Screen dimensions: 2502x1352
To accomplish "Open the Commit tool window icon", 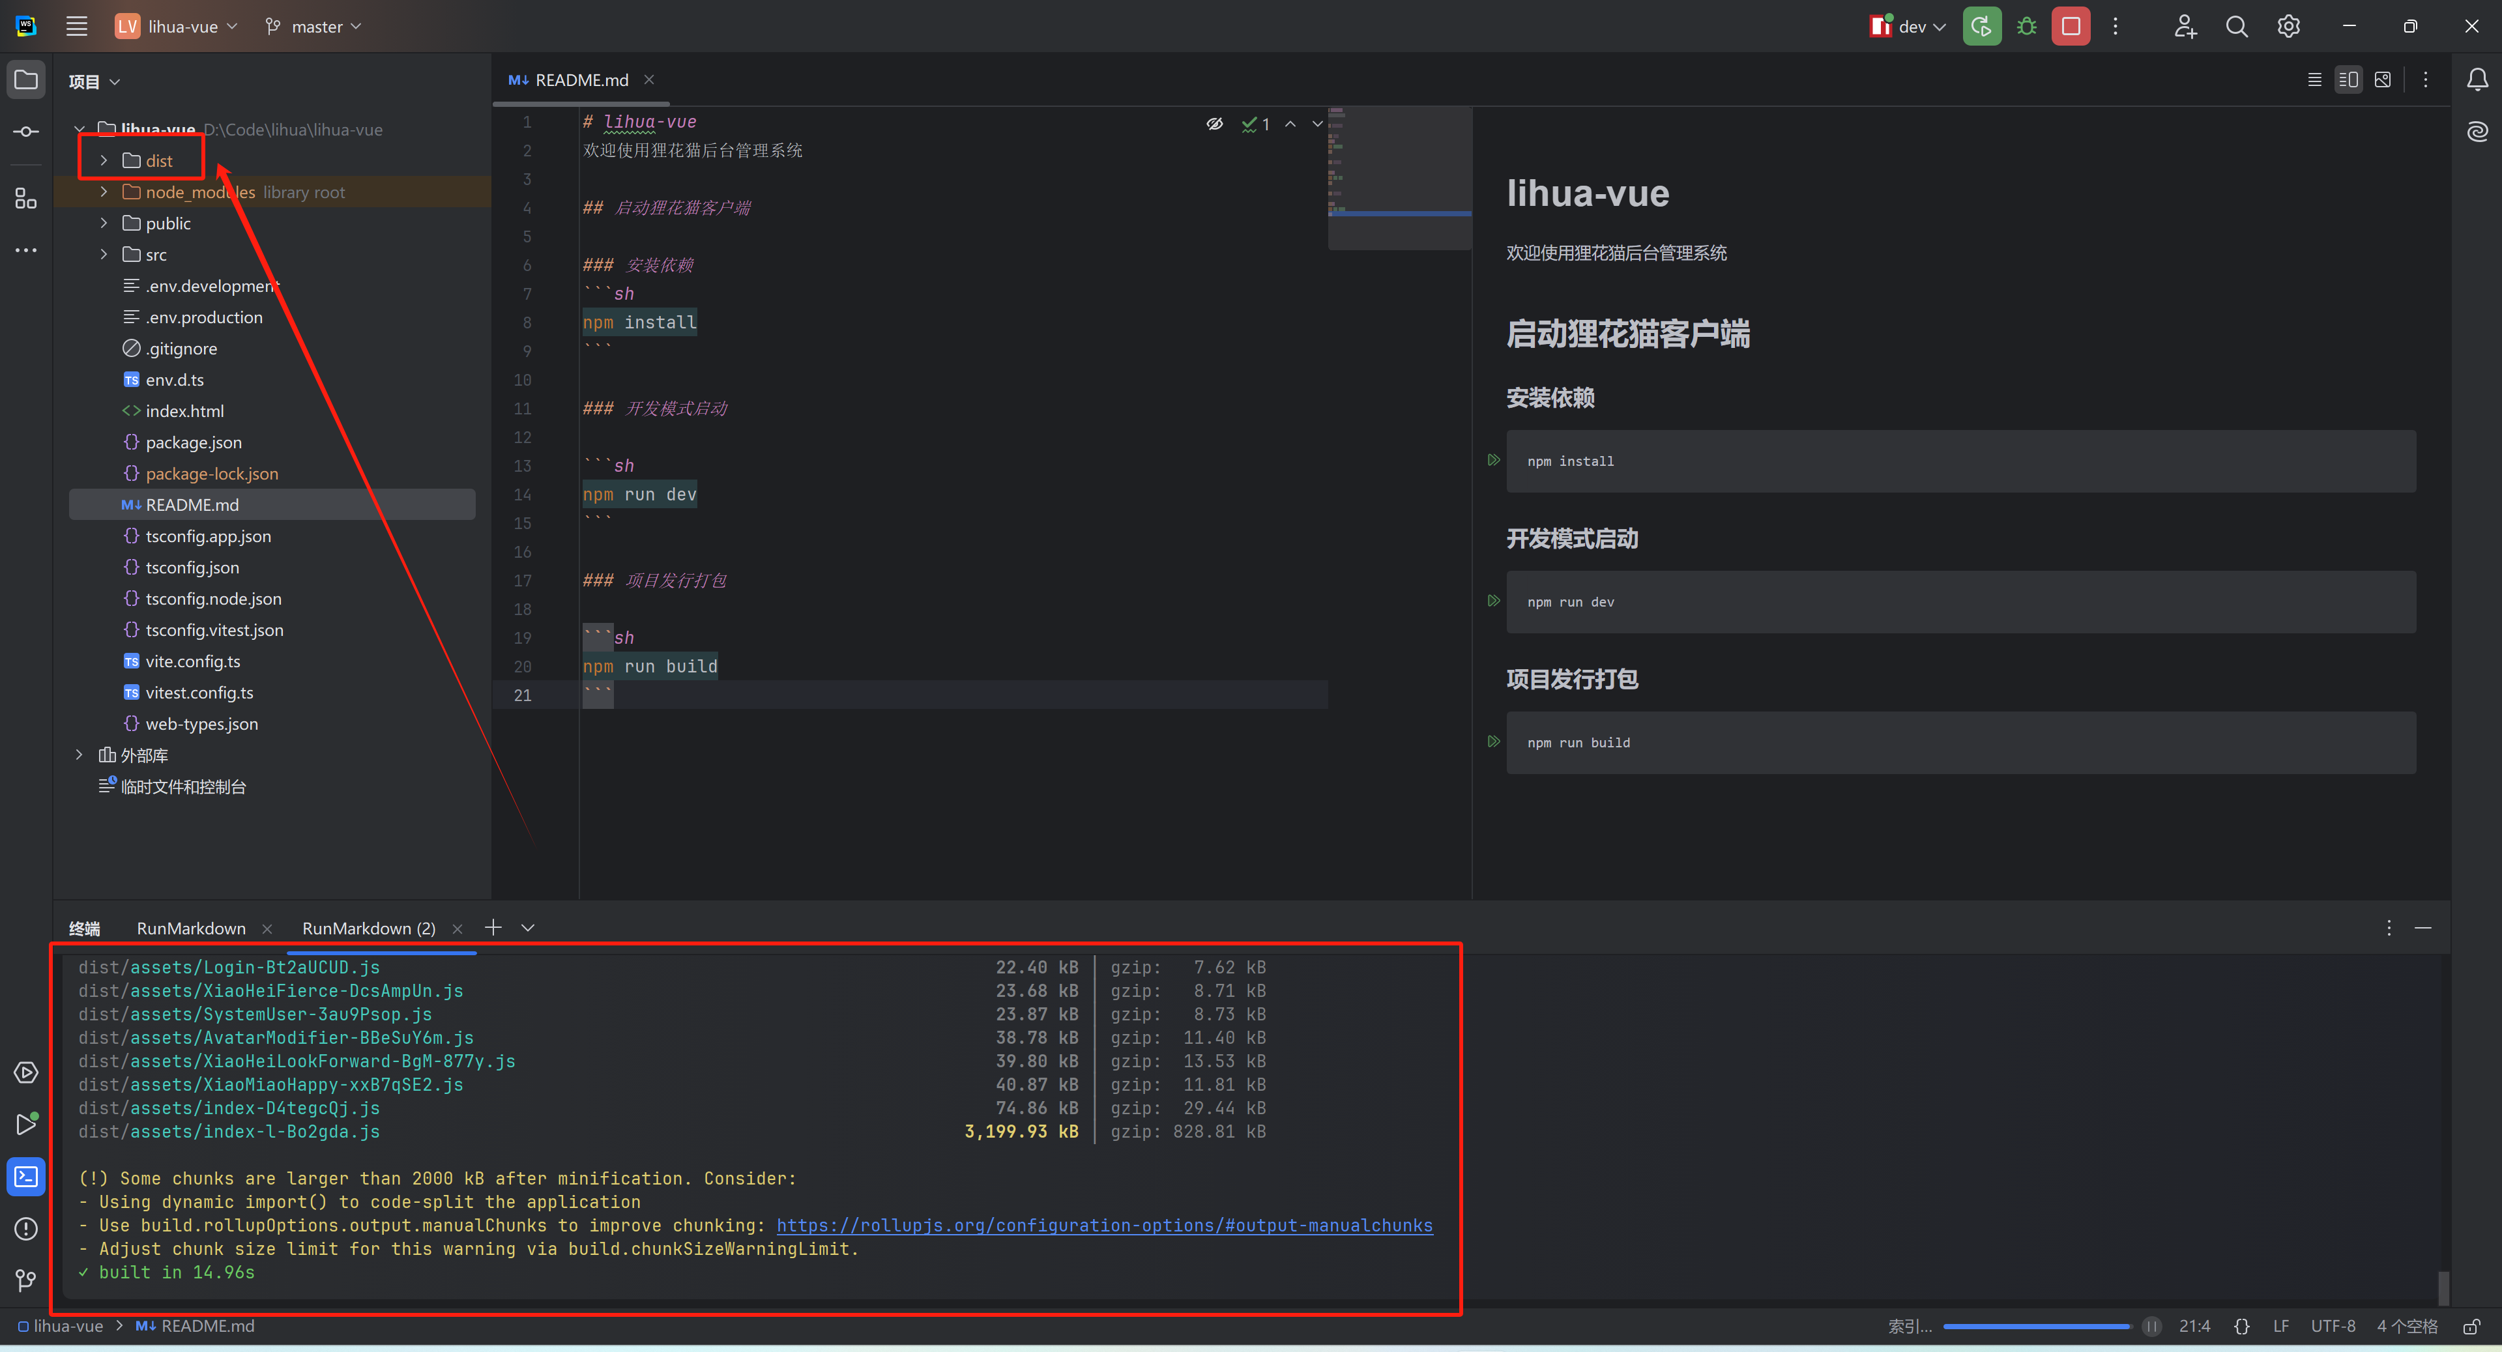I will click(26, 131).
